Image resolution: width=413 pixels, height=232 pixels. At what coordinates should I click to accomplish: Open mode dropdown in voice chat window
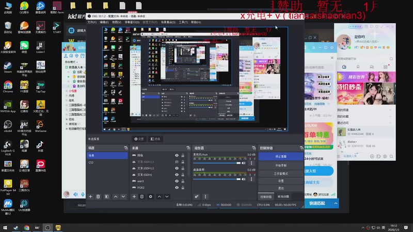(x=72, y=62)
